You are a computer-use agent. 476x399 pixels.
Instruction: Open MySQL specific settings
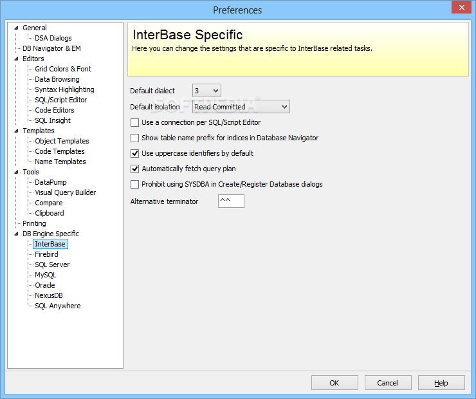pos(45,275)
